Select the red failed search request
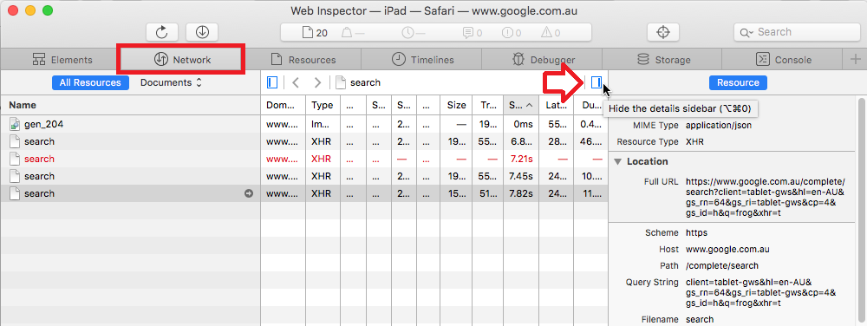Screen dimensions: 867x326 pyautogui.click(x=304, y=160)
